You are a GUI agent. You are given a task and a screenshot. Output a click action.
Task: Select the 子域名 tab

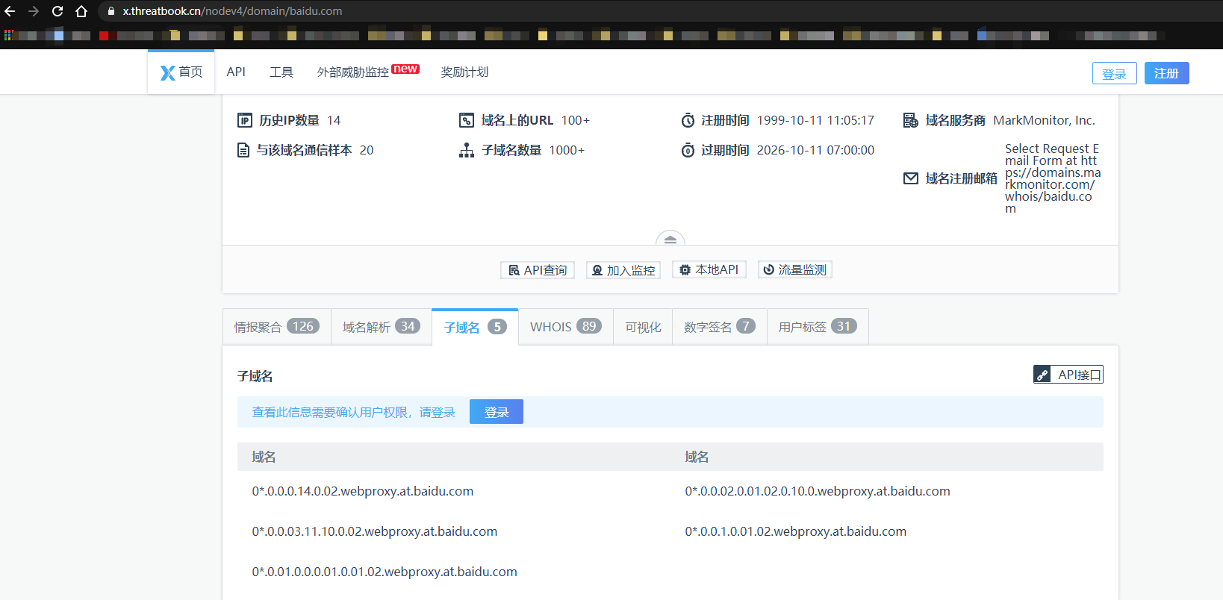[475, 327]
